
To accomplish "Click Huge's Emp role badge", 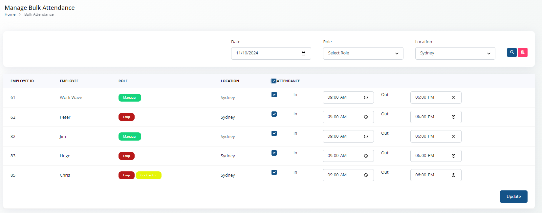I will coord(126,156).
